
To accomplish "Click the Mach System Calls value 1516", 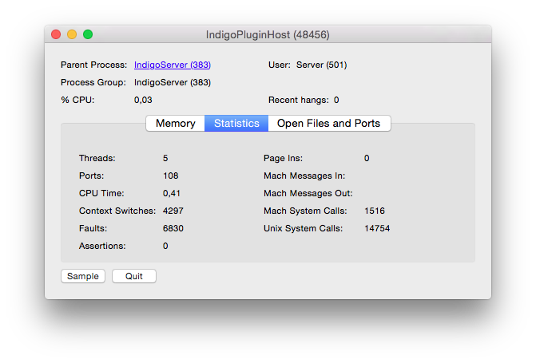I will (x=375, y=211).
